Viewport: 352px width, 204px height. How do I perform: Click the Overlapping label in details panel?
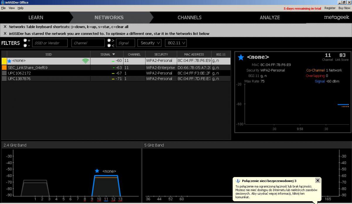coord(315,76)
